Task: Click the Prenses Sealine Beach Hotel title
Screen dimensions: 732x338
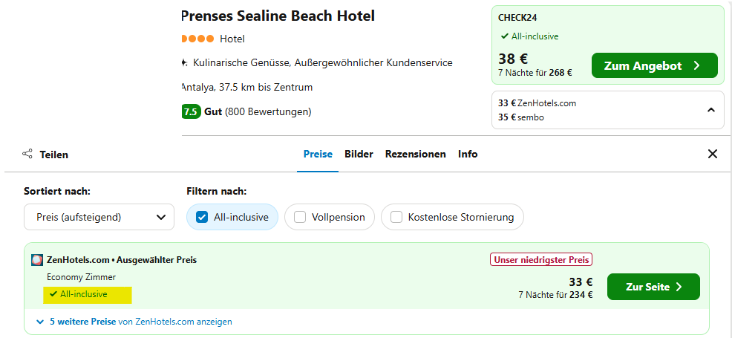Action: pyautogui.click(x=278, y=16)
